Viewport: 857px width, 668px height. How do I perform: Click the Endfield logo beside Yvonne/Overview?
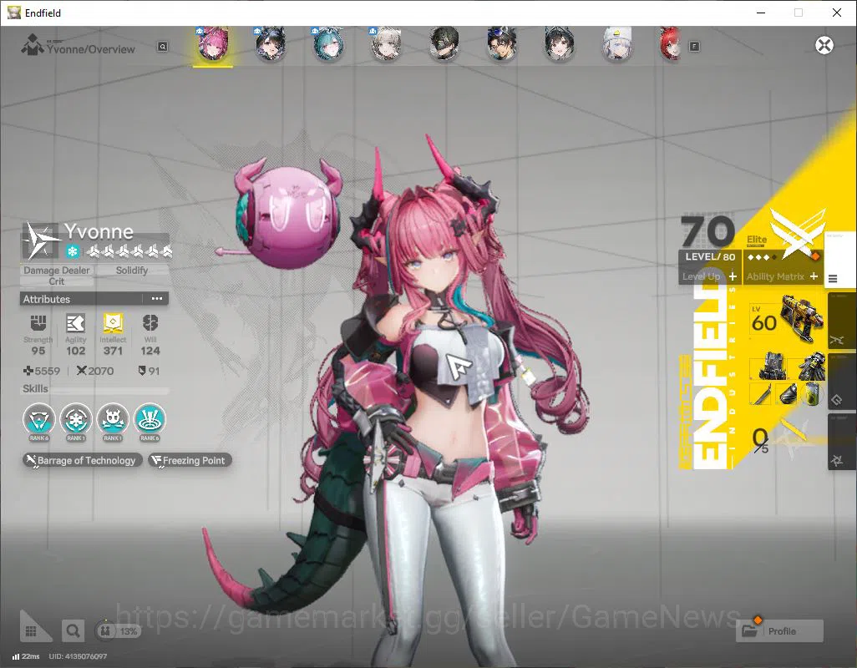pyautogui.click(x=32, y=45)
